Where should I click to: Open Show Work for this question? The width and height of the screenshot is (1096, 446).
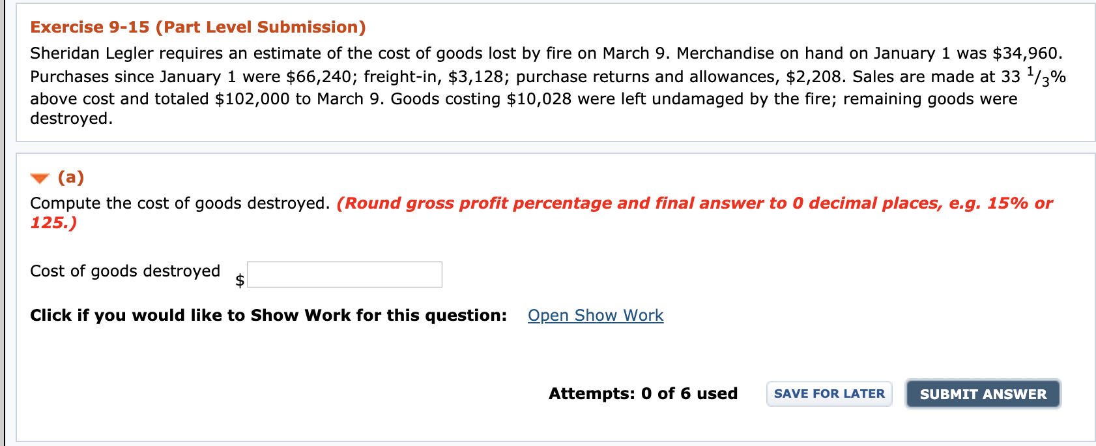point(595,316)
